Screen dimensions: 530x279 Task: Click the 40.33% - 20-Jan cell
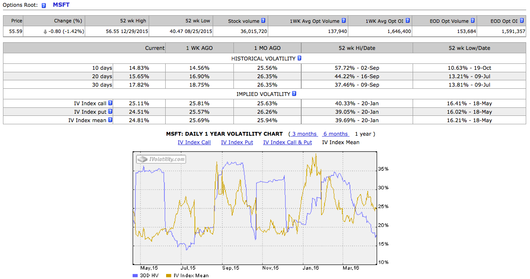click(x=357, y=103)
